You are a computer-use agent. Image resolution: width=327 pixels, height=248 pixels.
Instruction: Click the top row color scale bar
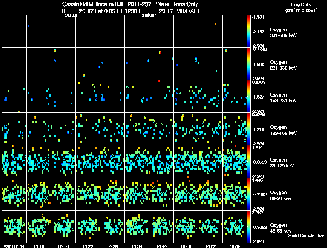tap(249, 31)
